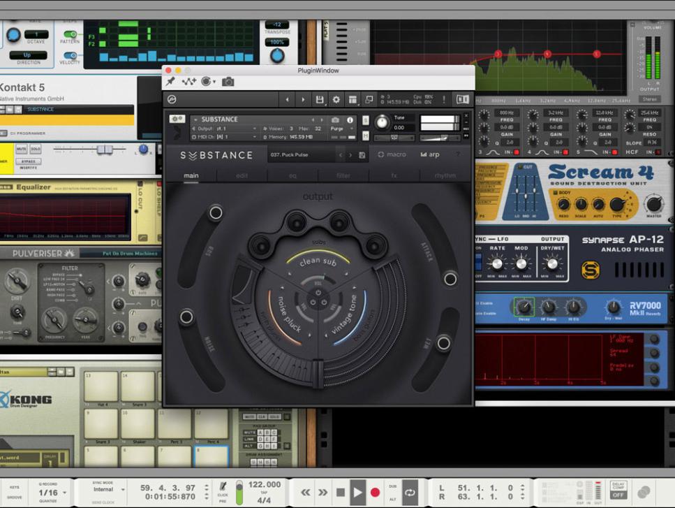This screenshot has width=675, height=508.
Task: Open Kontakt settings gear icon
Action: tap(336, 100)
